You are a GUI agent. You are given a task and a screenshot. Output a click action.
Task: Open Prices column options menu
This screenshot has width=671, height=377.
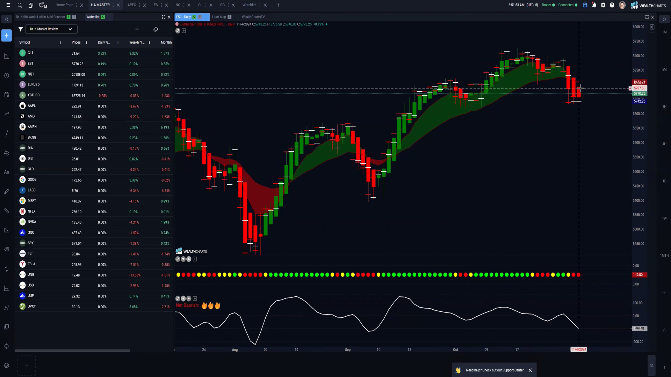86,43
